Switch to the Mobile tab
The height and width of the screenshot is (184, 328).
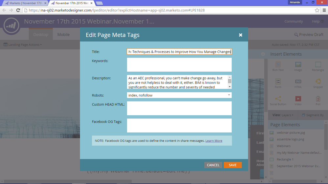(63, 35)
